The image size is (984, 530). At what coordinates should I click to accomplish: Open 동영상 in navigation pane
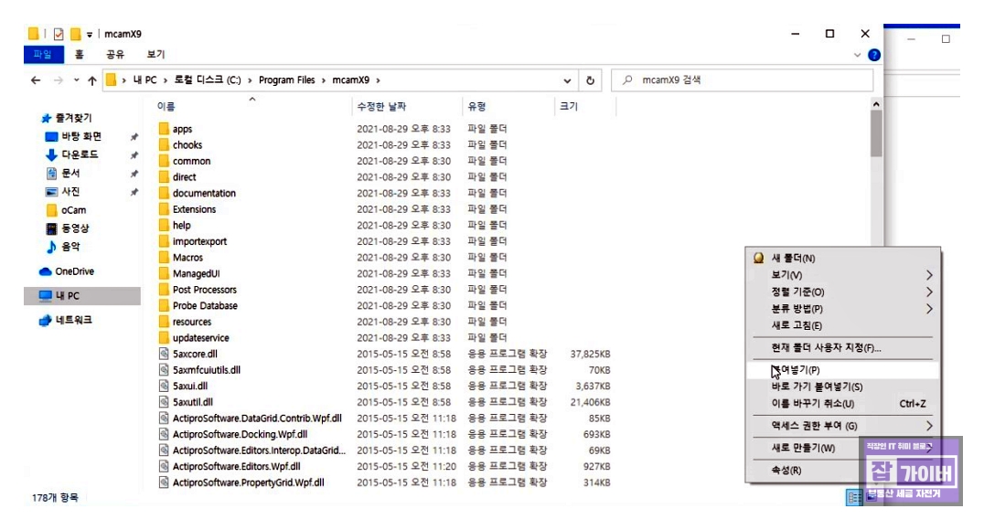[x=75, y=228]
